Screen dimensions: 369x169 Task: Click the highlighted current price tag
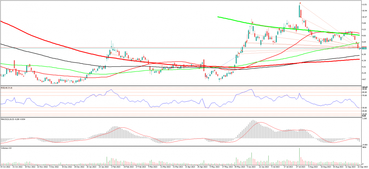coord(364,48)
